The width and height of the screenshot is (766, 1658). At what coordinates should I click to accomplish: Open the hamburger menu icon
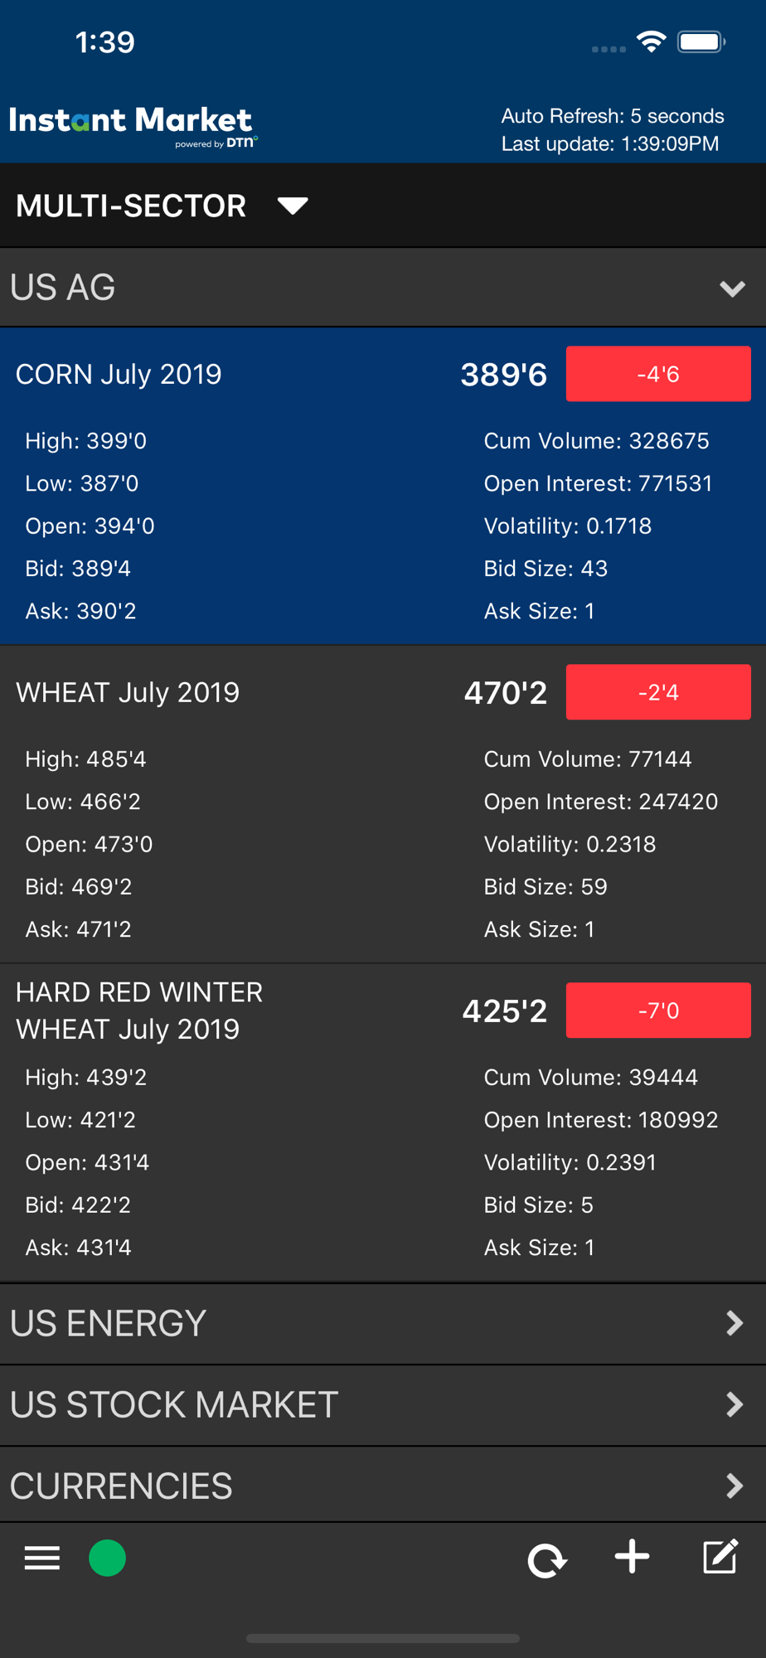point(42,1559)
